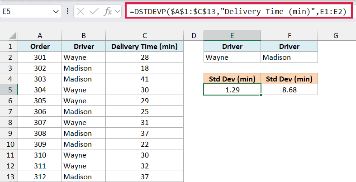The width and height of the screenshot is (356, 182).
Task: Select column G header
Action: 336,36
